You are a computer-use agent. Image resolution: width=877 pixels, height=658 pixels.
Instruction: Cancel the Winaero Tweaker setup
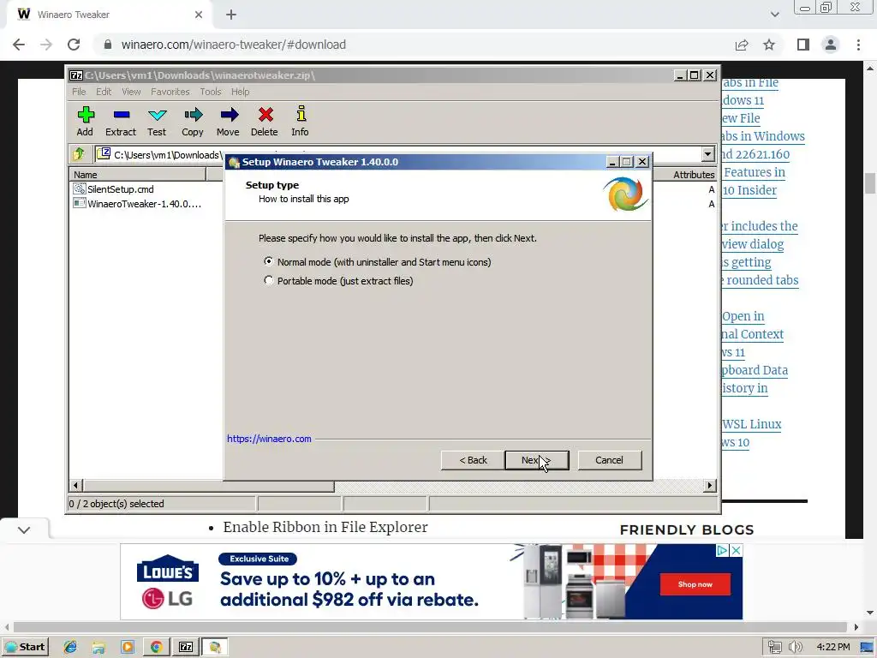pyautogui.click(x=609, y=460)
